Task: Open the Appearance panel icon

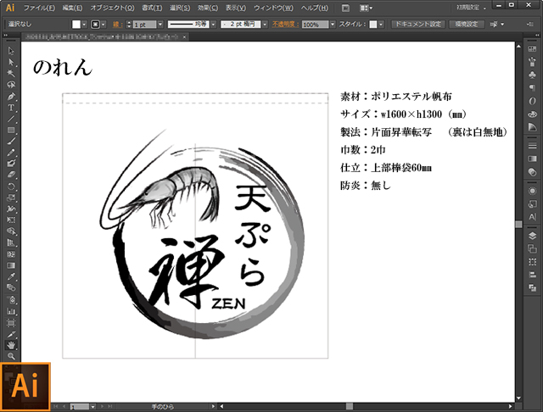Action: tap(532, 191)
